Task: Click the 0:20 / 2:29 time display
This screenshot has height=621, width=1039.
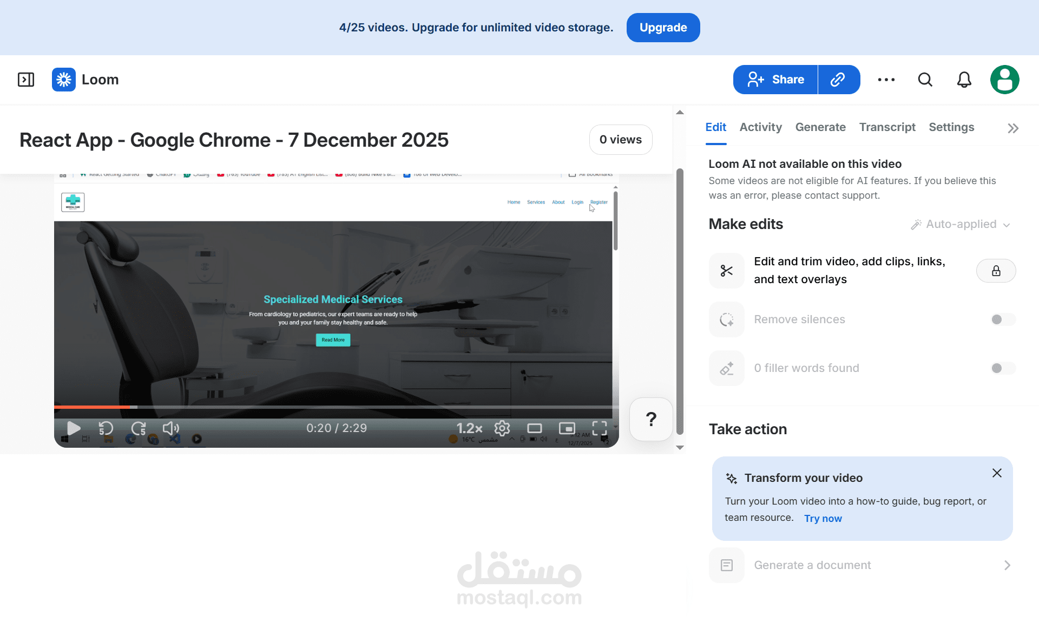Action: (337, 428)
